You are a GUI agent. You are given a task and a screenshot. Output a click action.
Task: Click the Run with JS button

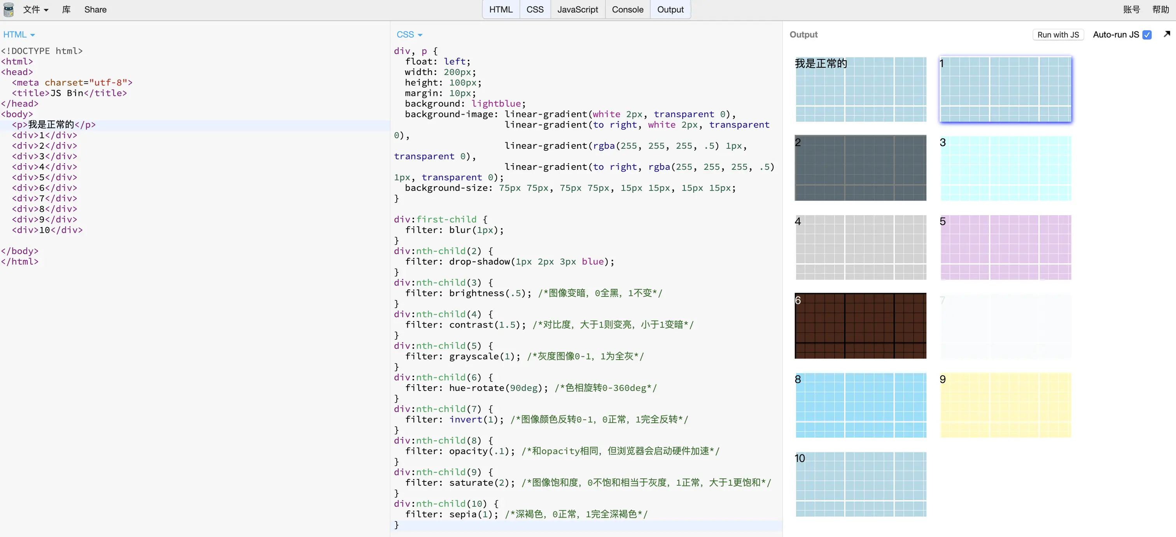point(1058,35)
